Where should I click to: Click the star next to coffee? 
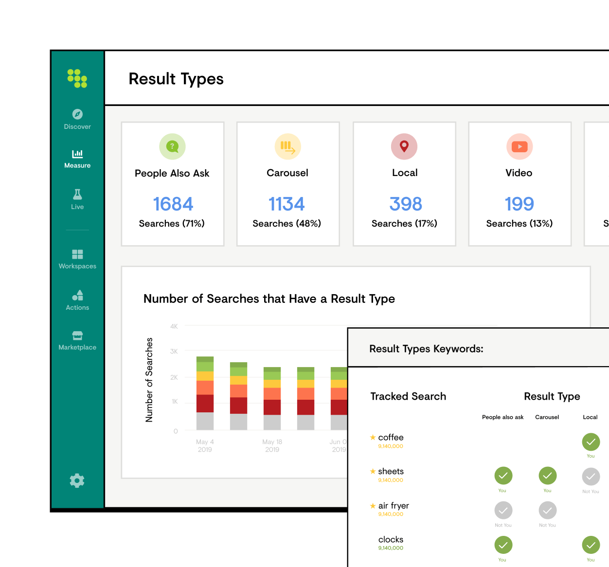[x=373, y=438]
